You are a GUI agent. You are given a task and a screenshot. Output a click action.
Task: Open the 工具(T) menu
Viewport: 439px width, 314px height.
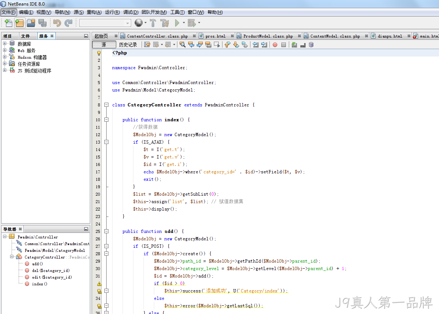[177, 12]
